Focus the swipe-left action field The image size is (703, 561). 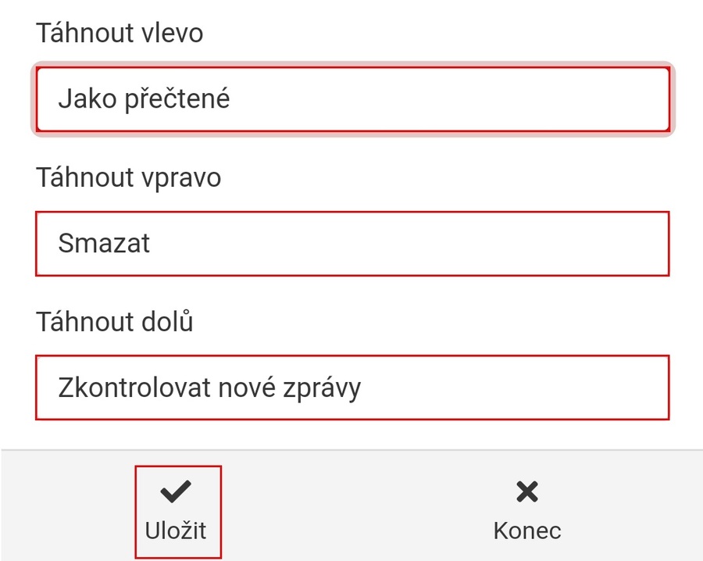point(352,99)
